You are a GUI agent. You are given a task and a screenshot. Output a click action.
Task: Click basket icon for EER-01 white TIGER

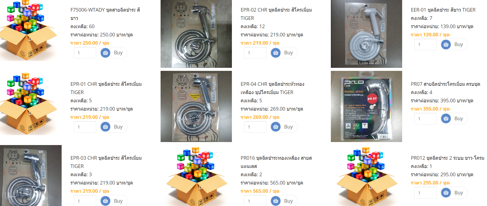tap(446, 44)
